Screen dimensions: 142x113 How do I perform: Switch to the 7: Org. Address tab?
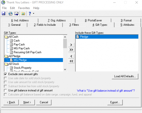(x=57, y=20)
